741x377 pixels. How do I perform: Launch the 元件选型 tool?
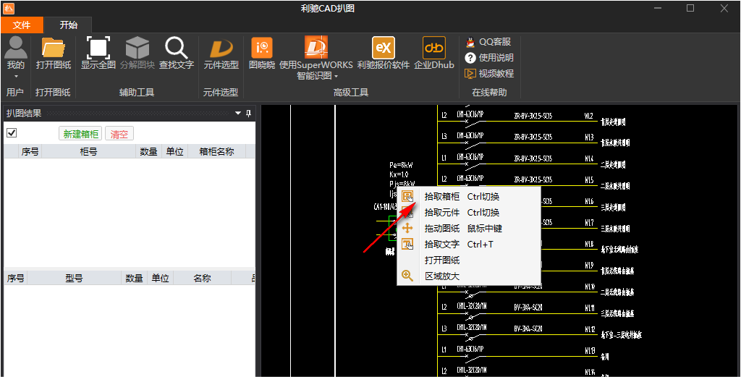[x=221, y=49]
